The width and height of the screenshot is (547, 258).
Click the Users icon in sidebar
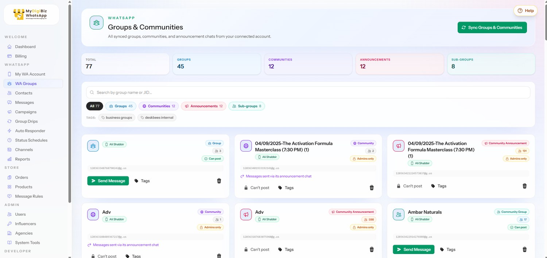tap(9, 214)
